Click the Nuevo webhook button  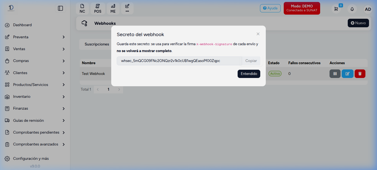358,23
